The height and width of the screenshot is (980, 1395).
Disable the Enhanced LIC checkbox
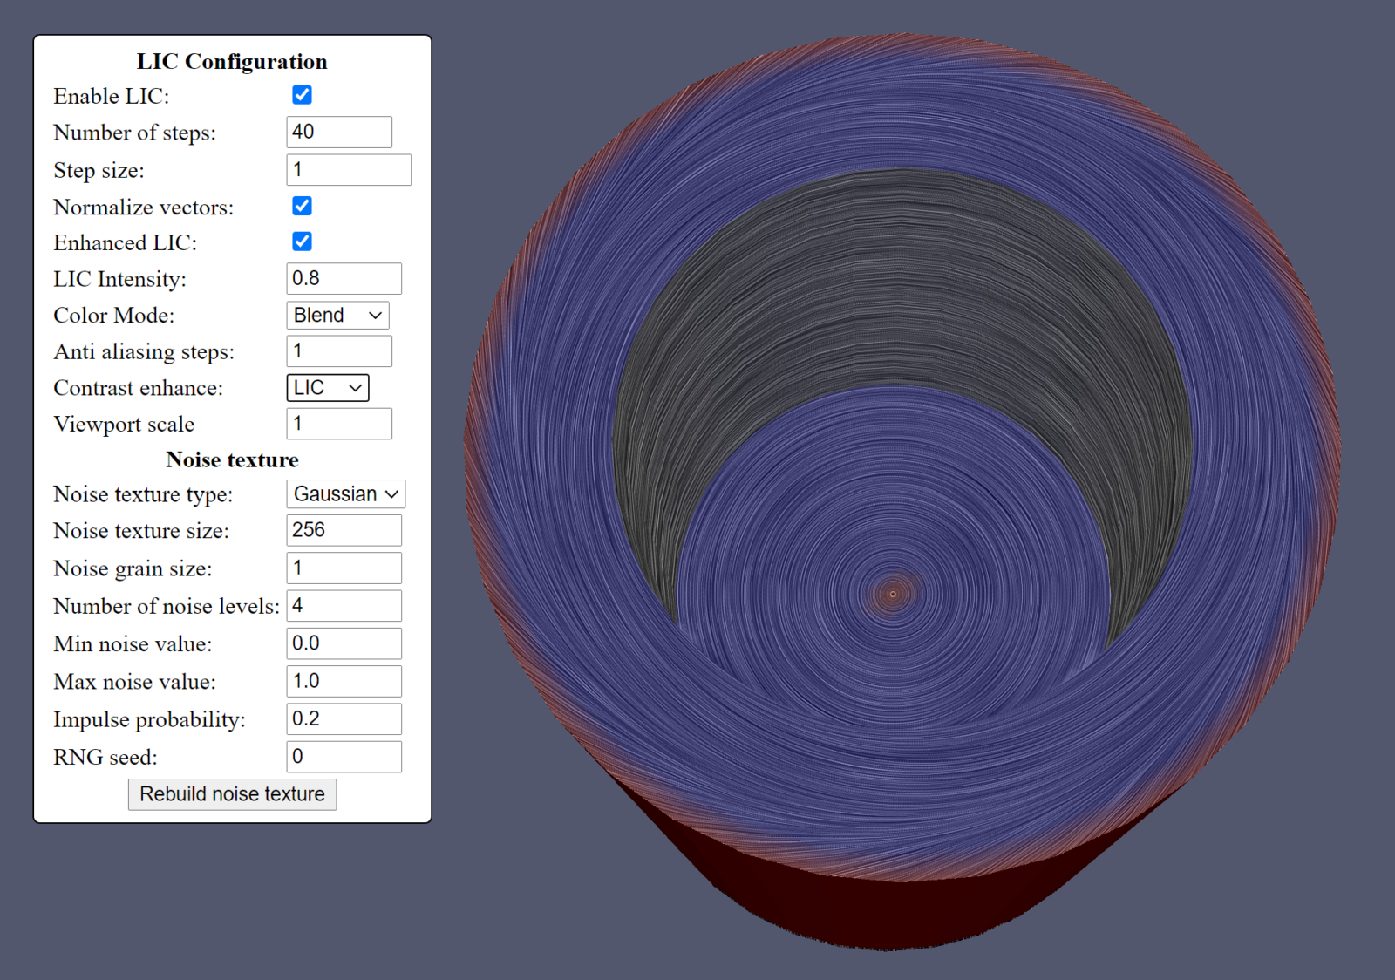click(302, 242)
